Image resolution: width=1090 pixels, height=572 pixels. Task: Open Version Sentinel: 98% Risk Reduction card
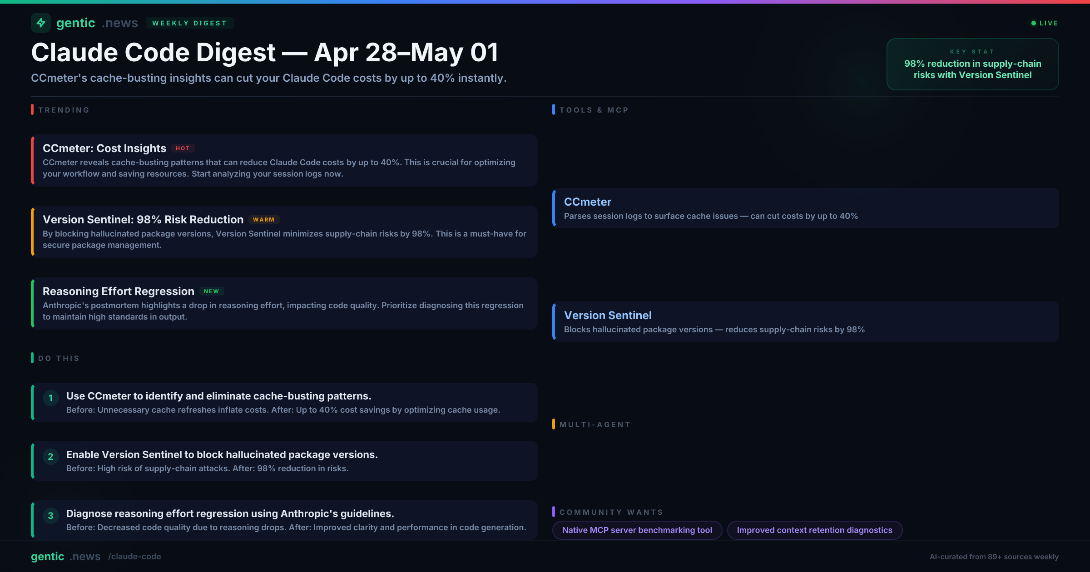click(284, 232)
